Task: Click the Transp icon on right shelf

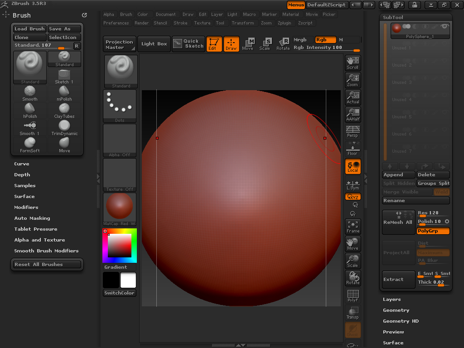Action: pos(353,313)
